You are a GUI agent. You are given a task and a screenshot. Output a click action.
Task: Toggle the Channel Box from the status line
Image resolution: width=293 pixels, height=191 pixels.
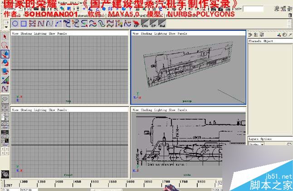[289, 9]
